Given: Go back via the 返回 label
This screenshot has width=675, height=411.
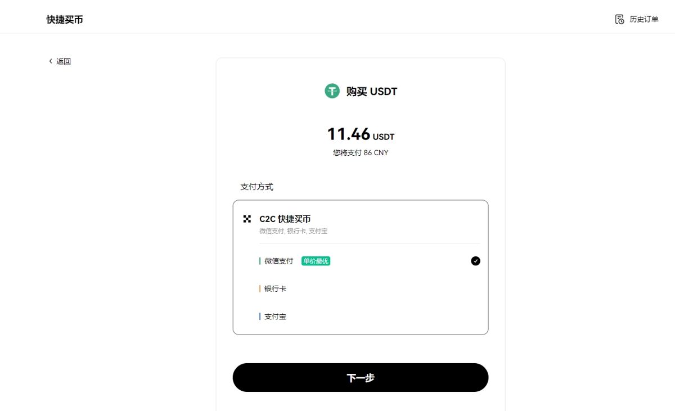Looking at the screenshot, I should coord(64,62).
